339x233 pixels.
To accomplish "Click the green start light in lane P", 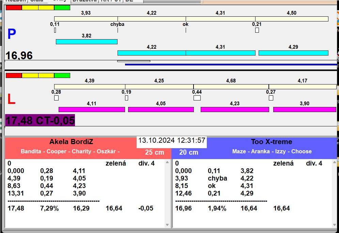I will coord(62,8).
